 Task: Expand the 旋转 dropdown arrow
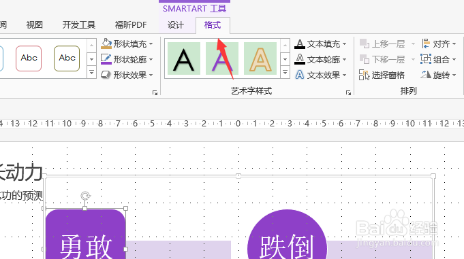(x=454, y=75)
